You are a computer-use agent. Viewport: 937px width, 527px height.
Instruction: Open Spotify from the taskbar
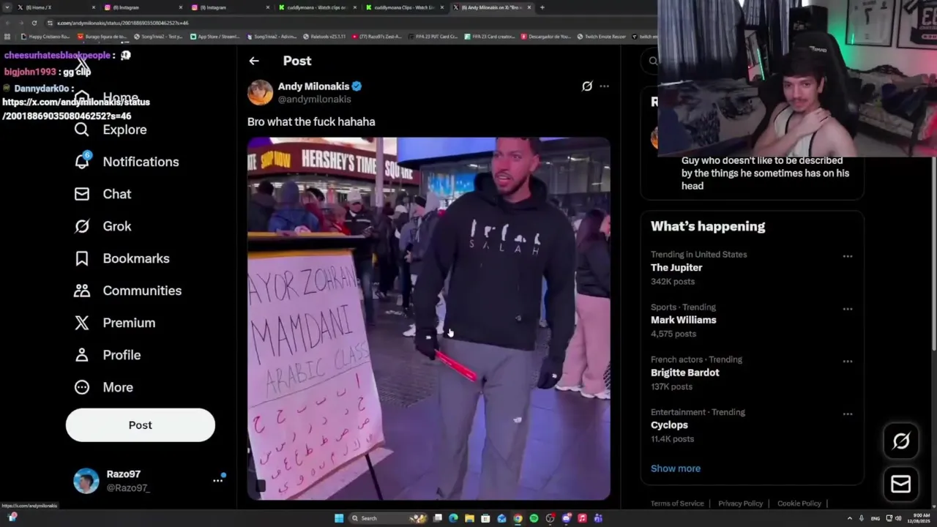coord(534,518)
